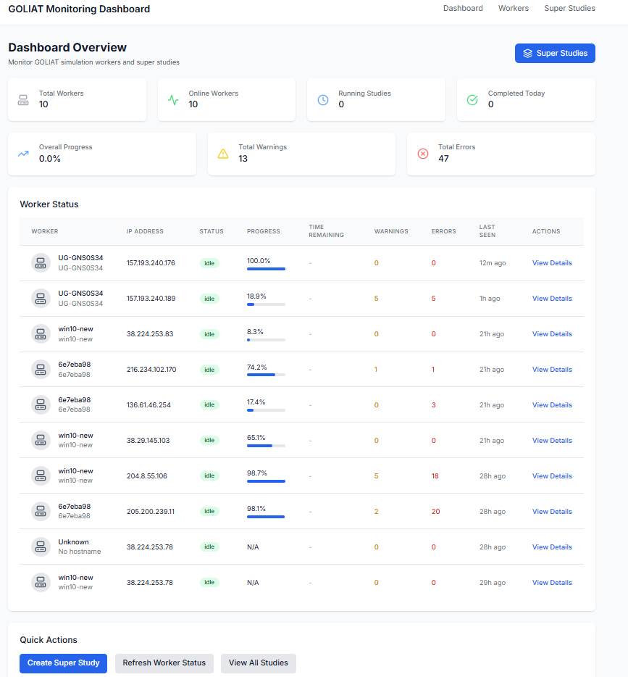Click the Overall Progress trend icon

tap(22, 154)
